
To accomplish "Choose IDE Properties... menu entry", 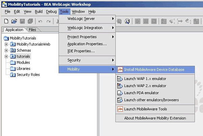I will coord(87,51).
